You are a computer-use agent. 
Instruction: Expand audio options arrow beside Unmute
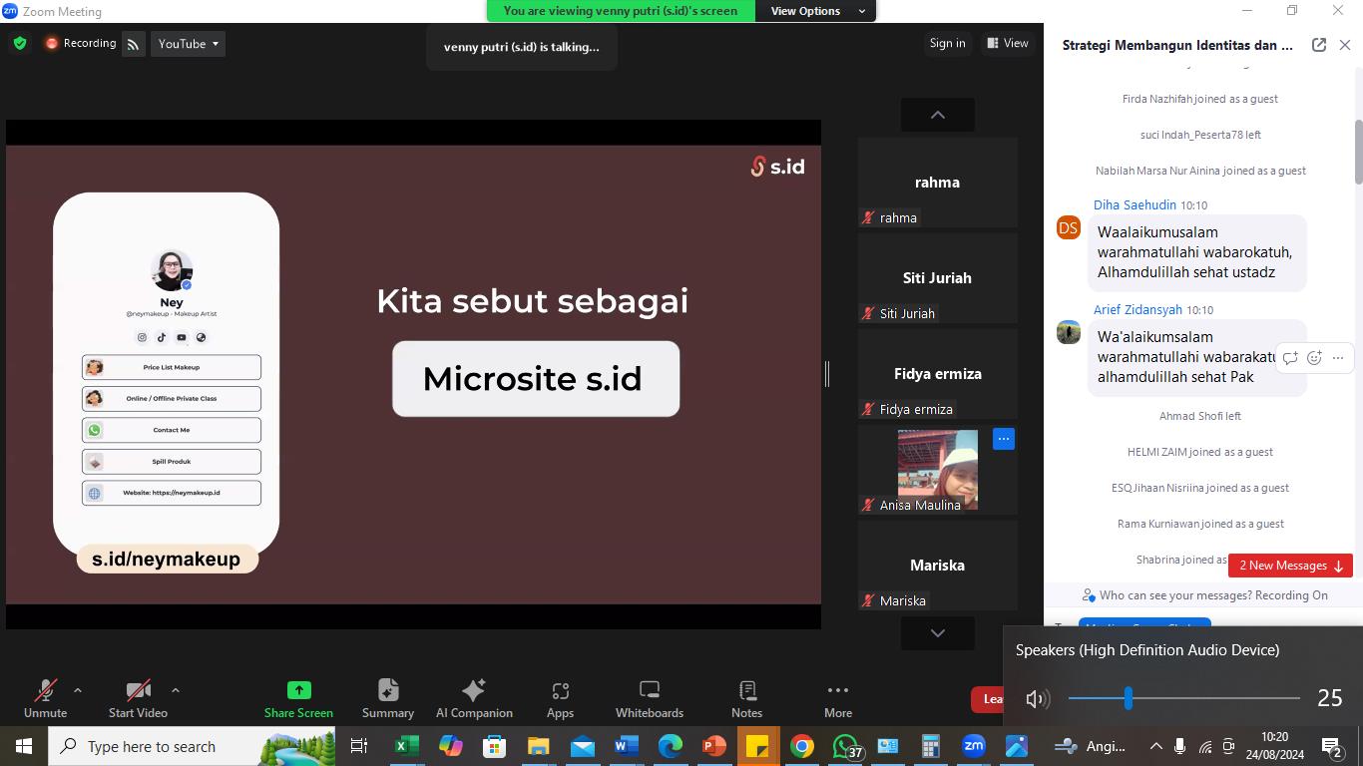[78, 689]
